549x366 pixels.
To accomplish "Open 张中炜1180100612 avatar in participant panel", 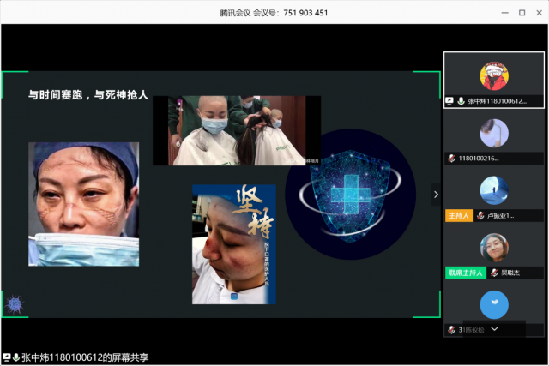I will click(494, 76).
